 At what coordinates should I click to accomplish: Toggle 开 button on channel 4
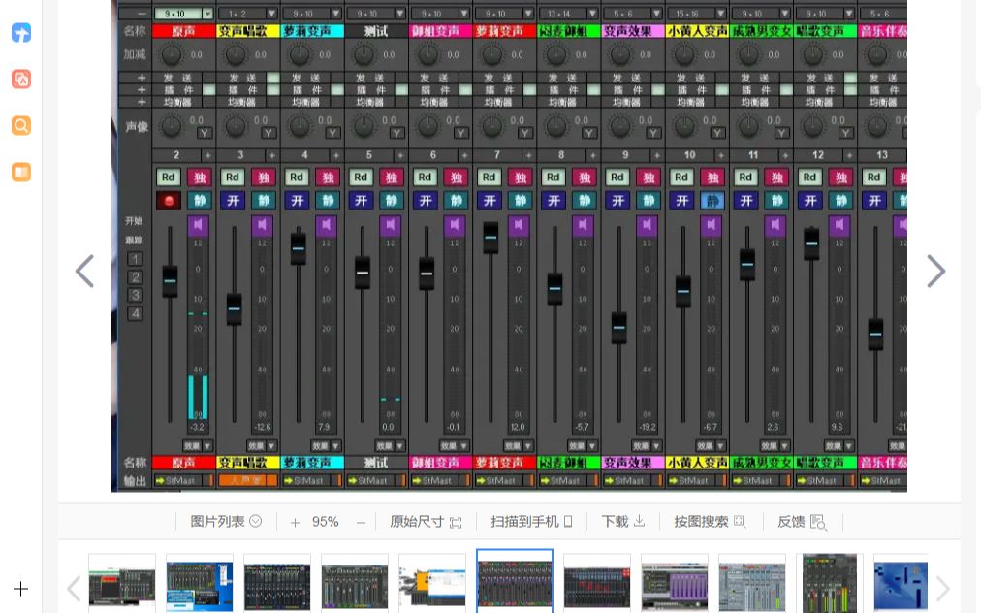(297, 201)
